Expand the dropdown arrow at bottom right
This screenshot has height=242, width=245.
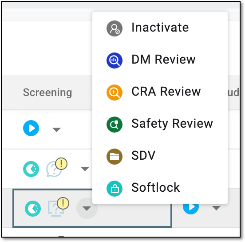(x=216, y=208)
